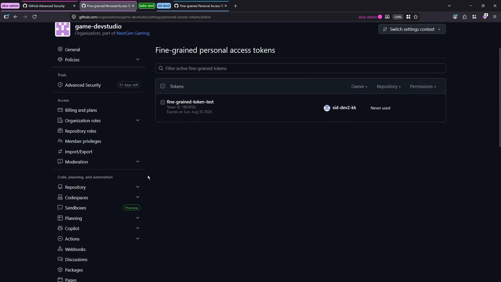Click the Advanced Security shield icon
The width and height of the screenshot is (501, 282).
(x=60, y=85)
